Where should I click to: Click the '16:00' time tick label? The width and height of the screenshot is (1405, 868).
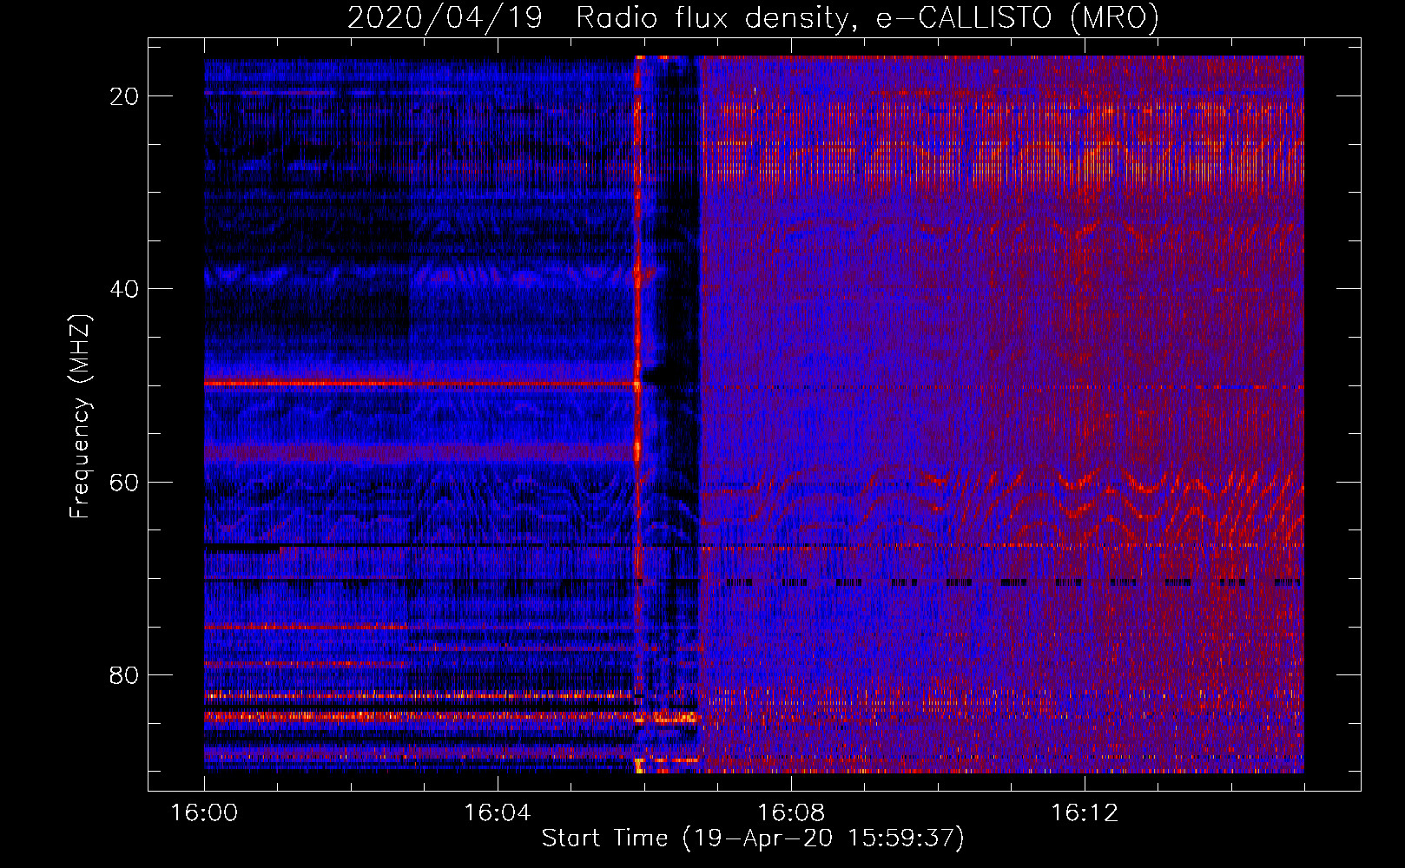204,813
